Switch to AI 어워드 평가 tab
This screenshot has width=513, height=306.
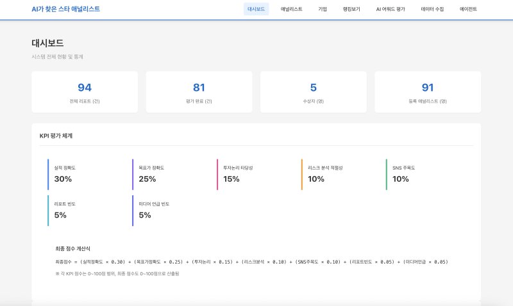coord(391,10)
